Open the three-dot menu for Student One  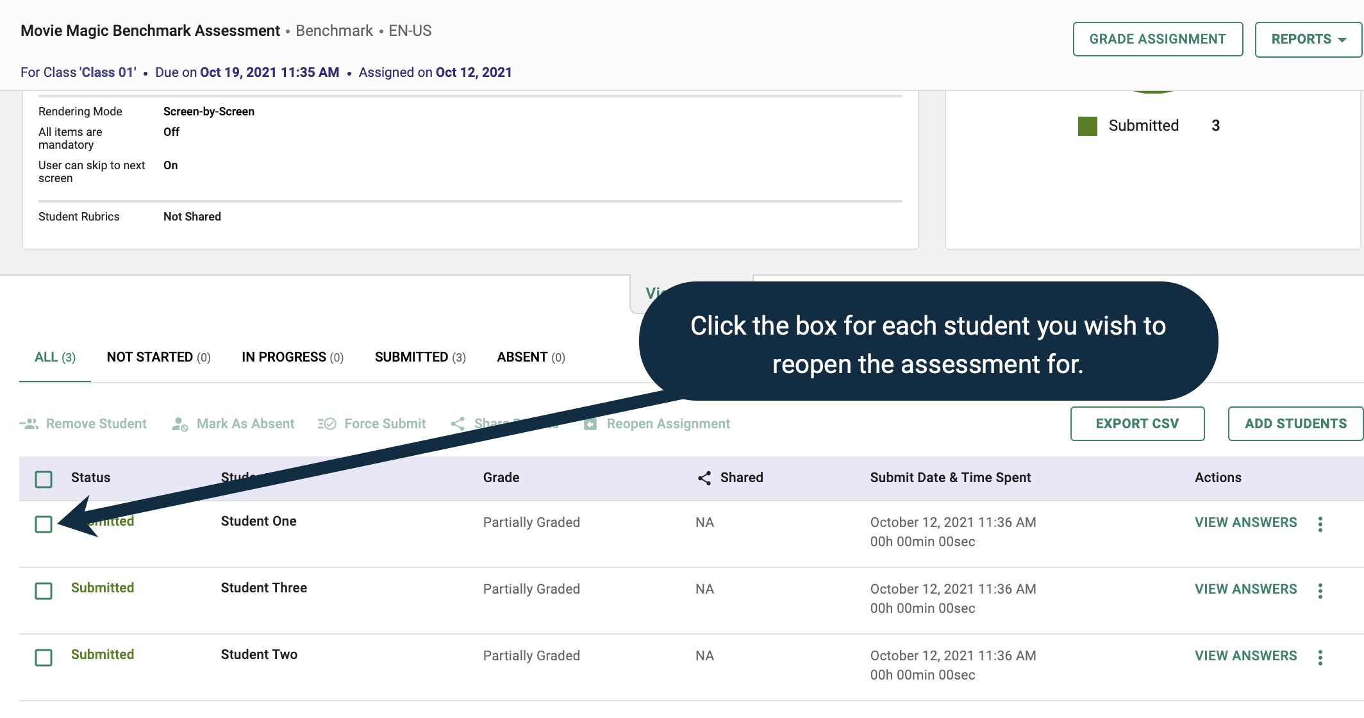(1320, 524)
